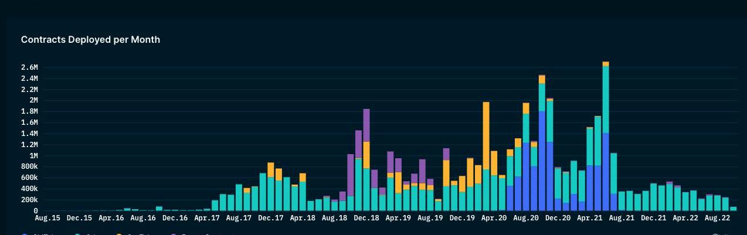Click the 'Contracts Deployed per Month' chart title

(x=90, y=39)
